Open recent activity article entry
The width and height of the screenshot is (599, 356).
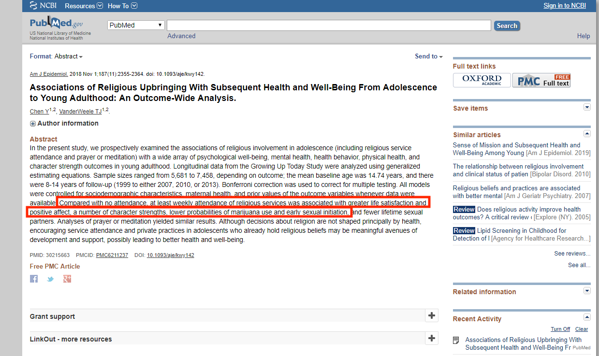tap(524, 343)
